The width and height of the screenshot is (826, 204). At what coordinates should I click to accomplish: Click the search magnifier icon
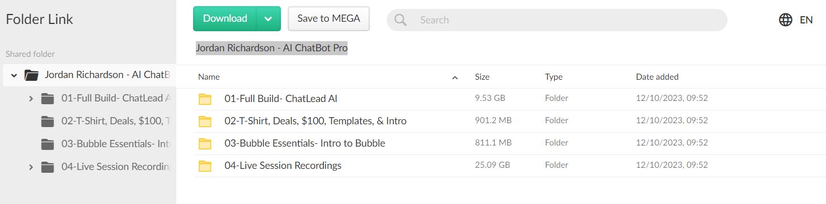click(x=400, y=20)
